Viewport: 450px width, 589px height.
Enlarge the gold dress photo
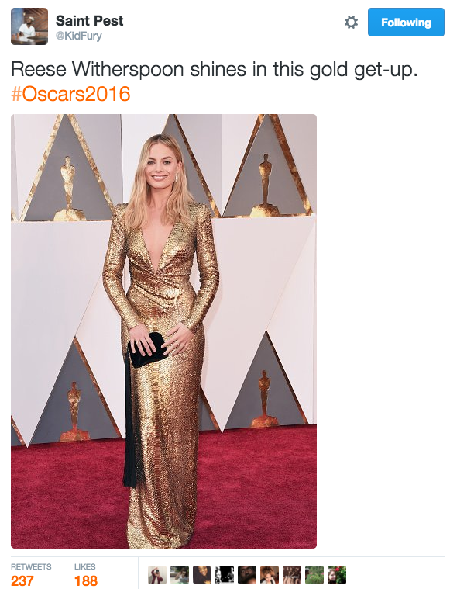coord(163,331)
